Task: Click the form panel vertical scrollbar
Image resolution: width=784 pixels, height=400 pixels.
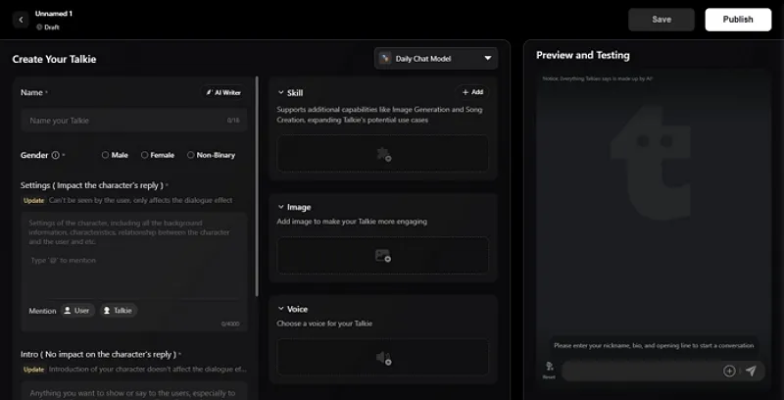Action: tap(257, 185)
